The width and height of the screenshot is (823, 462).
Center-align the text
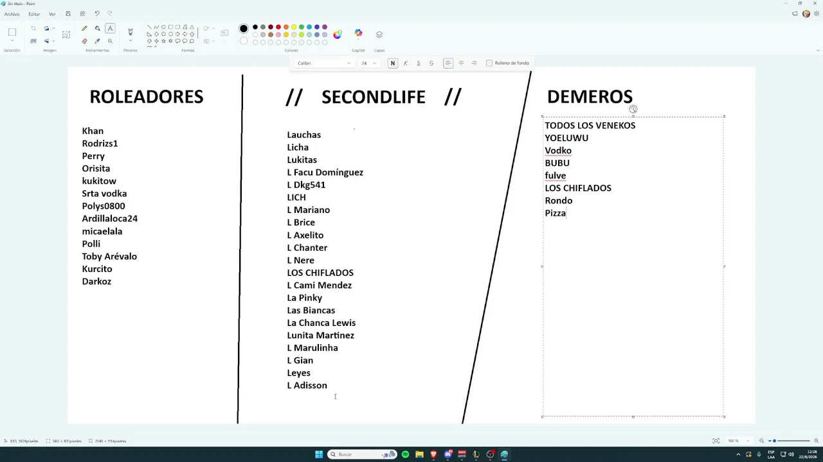(461, 63)
